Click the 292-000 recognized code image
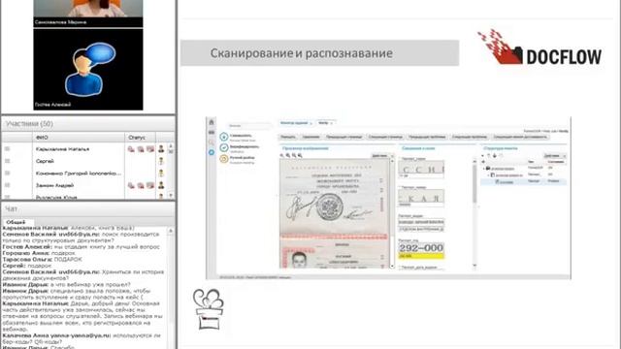The height and width of the screenshot is (349, 621). pos(421,248)
